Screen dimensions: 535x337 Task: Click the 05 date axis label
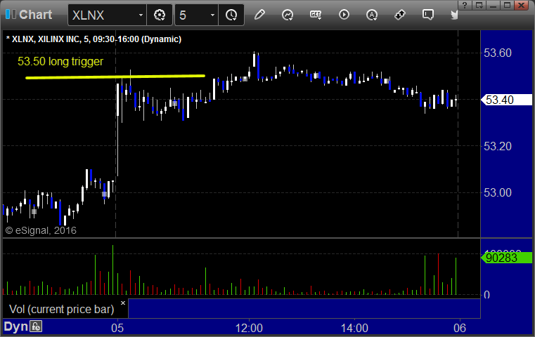[x=117, y=328]
